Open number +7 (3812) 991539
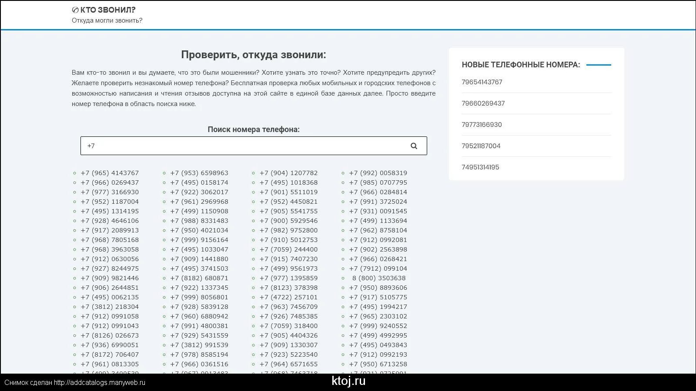 (x=199, y=345)
